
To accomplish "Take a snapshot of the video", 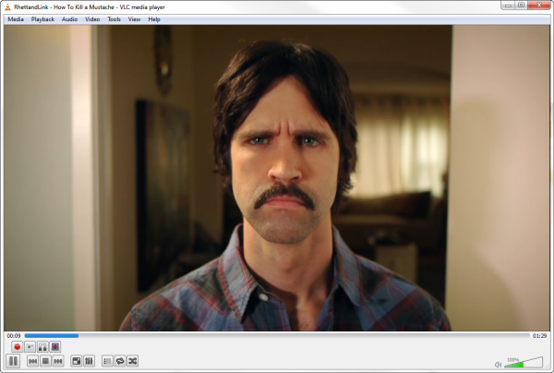I will (30, 346).
